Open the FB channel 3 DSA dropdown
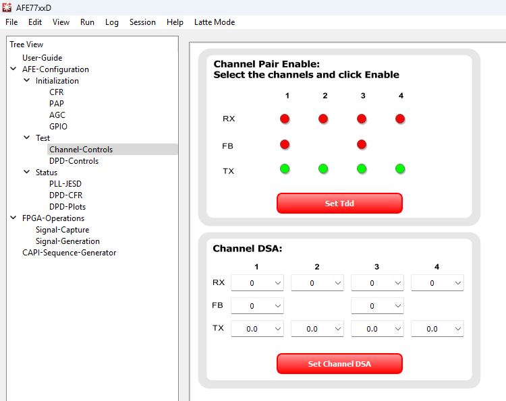This screenshot has height=401, width=506. [x=377, y=306]
